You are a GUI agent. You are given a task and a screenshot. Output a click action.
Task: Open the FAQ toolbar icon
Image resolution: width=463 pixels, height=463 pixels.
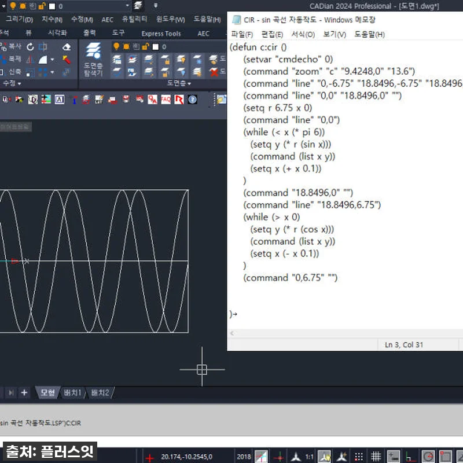[x=166, y=100]
